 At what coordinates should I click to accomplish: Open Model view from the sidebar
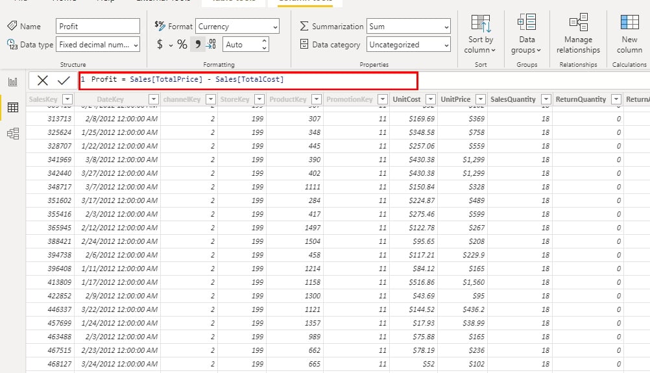pyautogui.click(x=13, y=134)
